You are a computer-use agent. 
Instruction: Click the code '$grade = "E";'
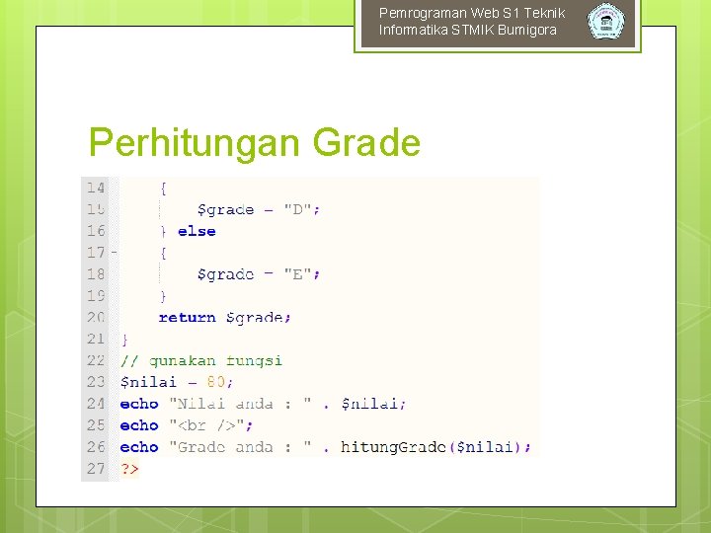259,274
